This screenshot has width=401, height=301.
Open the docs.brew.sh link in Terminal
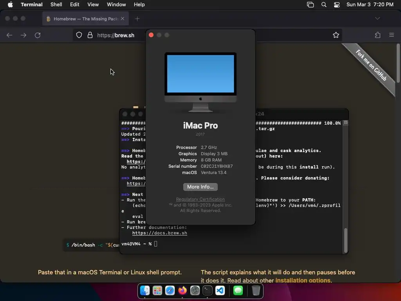[160, 233]
